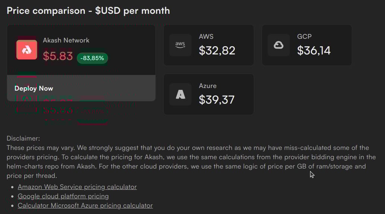385x214 pixels.
Task: Open Calculator Microsoft Azure pricing calculator link
Action: coord(85,205)
